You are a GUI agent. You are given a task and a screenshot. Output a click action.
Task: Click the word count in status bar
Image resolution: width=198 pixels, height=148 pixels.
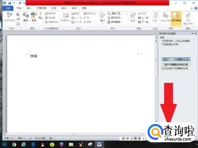[x=21, y=138]
